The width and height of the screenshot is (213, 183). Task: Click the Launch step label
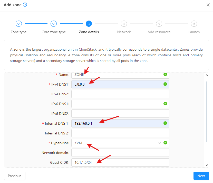click(x=194, y=32)
